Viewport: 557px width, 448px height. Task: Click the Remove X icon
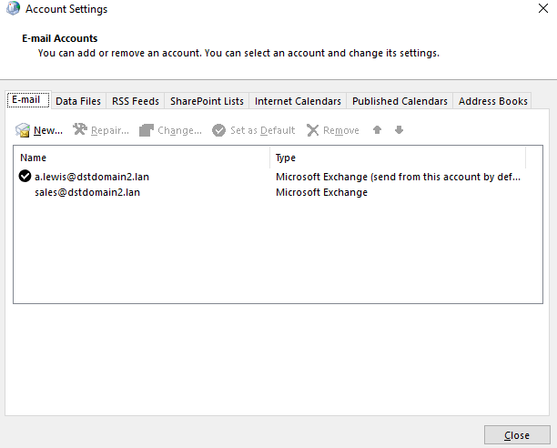pyautogui.click(x=312, y=130)
